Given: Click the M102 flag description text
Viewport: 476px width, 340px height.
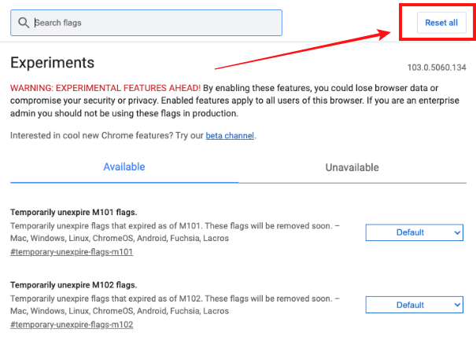Looking at the screenshot, I should tap(175, 305).
